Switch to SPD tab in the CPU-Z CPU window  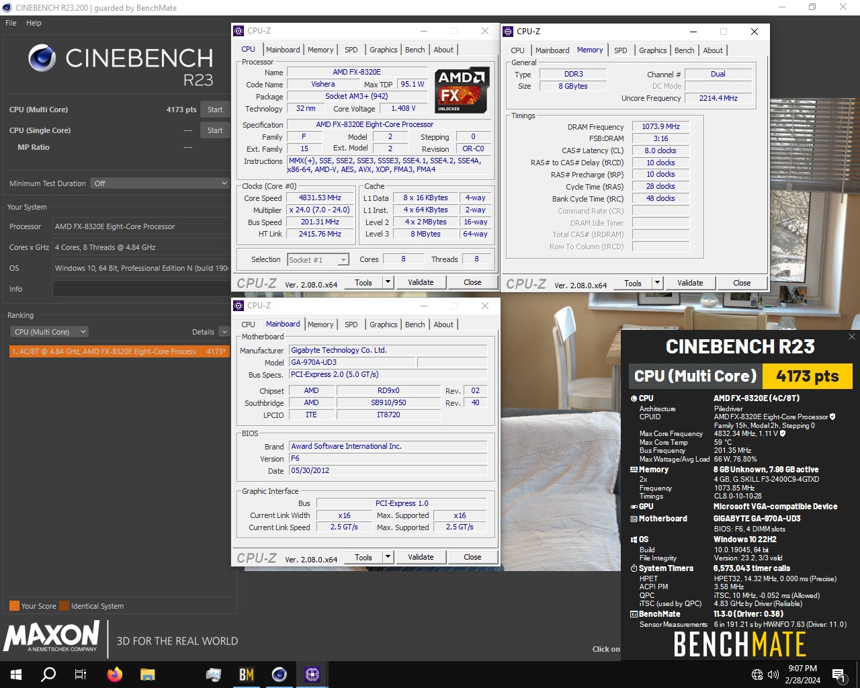click(351, 50)
